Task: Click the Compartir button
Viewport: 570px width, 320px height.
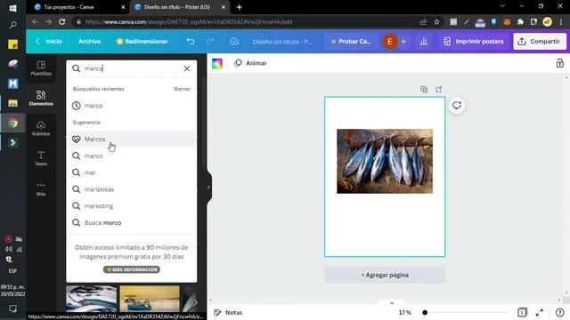Action: [x=540, y=42]
